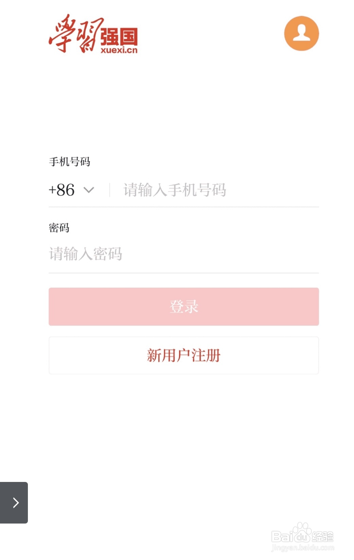This screenshot has height=560, width=354.
Task: Click the chevron beside the +86 code
Action: click(x=89, y=190)
